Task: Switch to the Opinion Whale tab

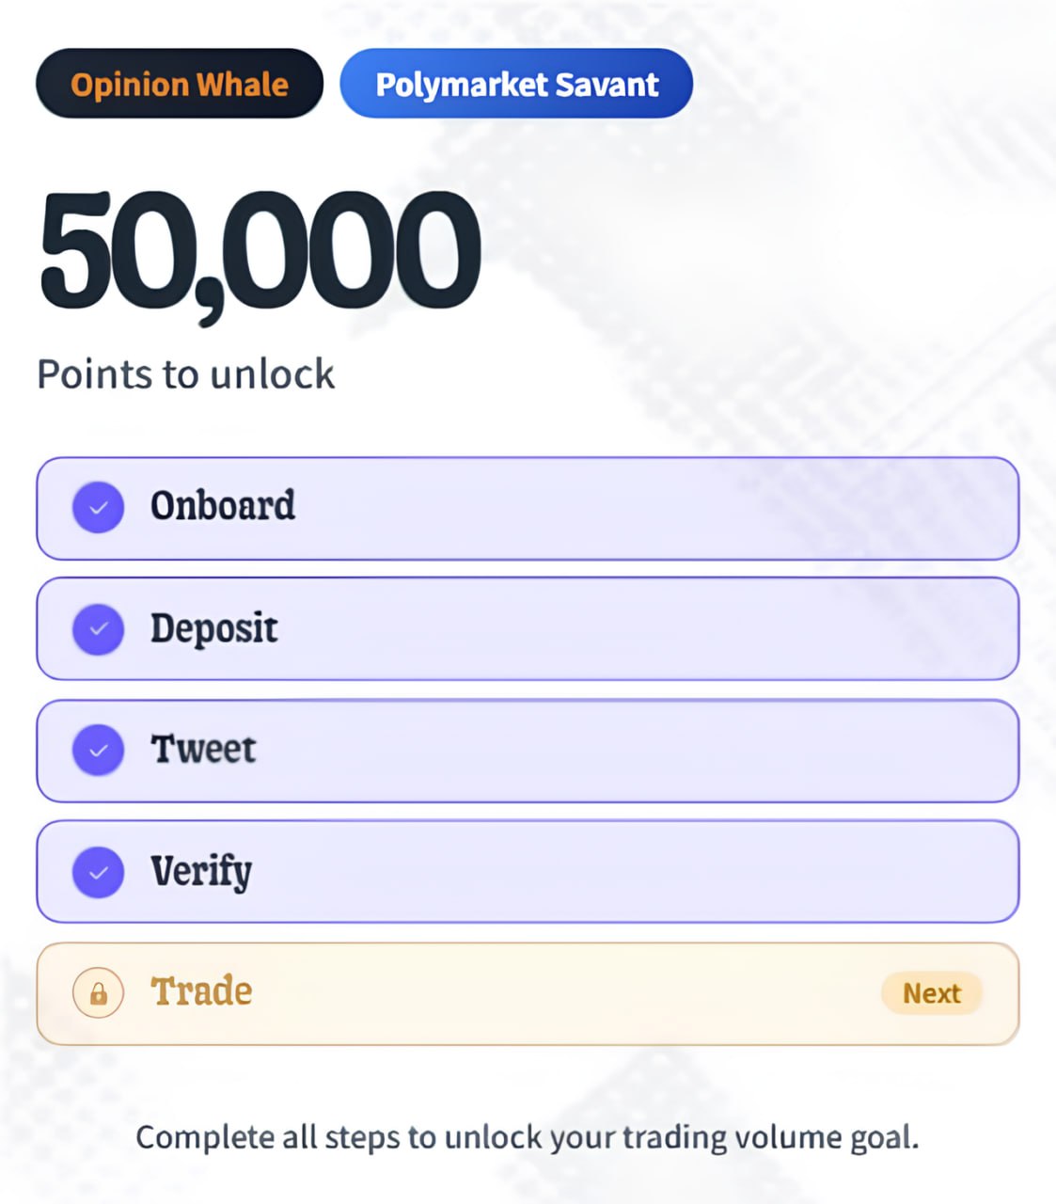Action: pos(180,84)
